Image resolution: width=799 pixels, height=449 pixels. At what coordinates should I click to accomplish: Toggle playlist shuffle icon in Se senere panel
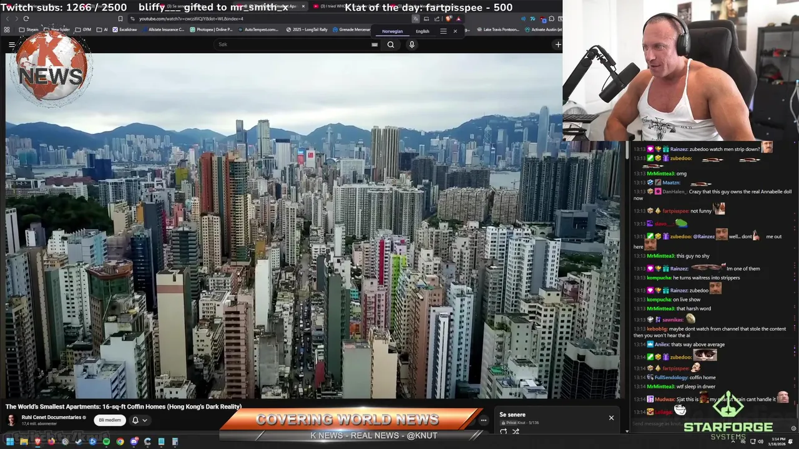coord(516,432)
